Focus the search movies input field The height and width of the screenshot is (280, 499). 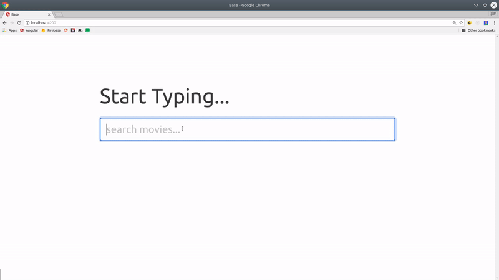point(247,129)
